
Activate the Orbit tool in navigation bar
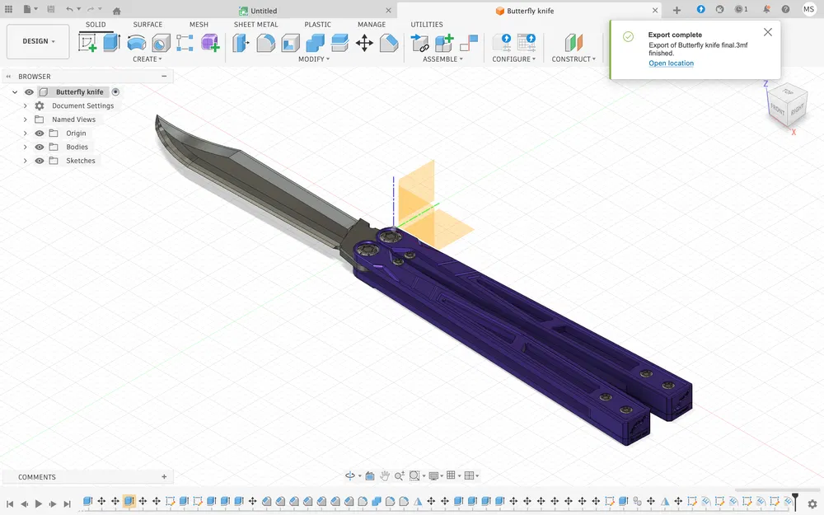[352, 475]
